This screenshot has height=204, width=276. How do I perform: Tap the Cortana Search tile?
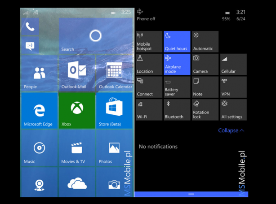click(x=96, y=35)
